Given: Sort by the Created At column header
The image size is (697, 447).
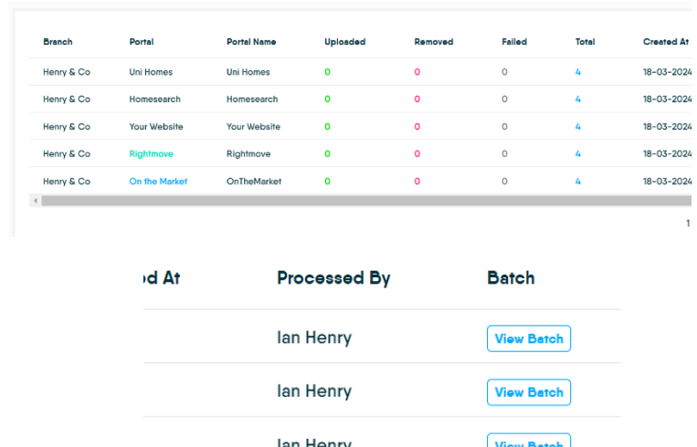Looking at the screenshot, I should (665, 42).
